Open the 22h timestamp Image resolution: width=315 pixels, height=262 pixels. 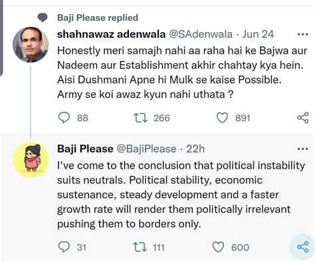tap(195, 149)
